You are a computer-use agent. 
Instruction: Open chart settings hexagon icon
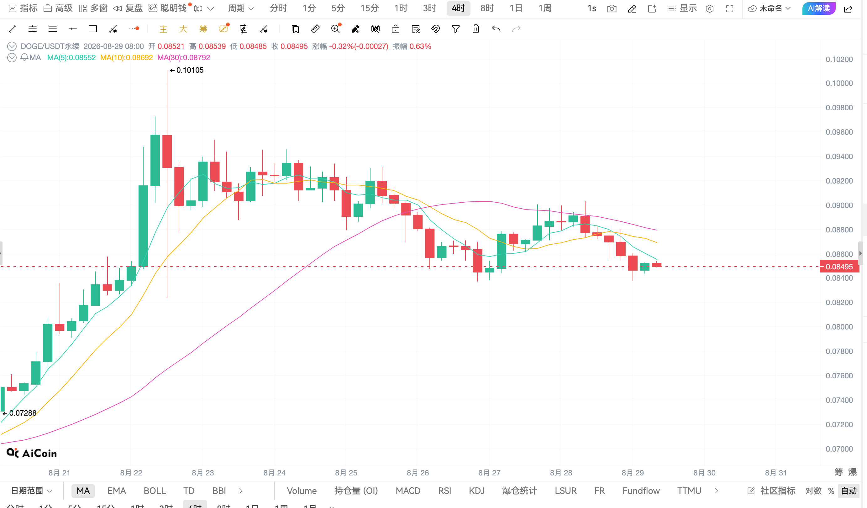709,8
